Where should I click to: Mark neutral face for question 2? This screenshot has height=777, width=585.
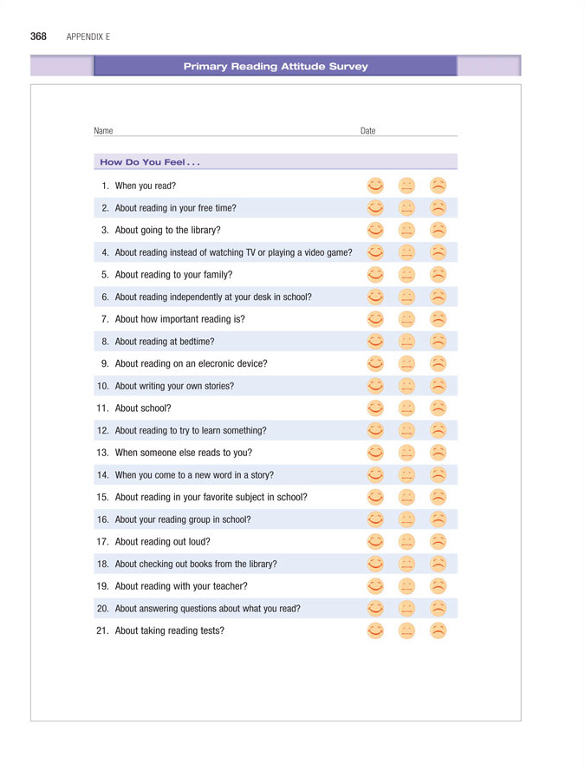coord(406,207)
